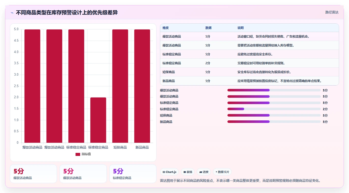The image size is (349, 193).
Task: Click the 2分 标准稳定商品 progress bar
Action: pos(274,109)
